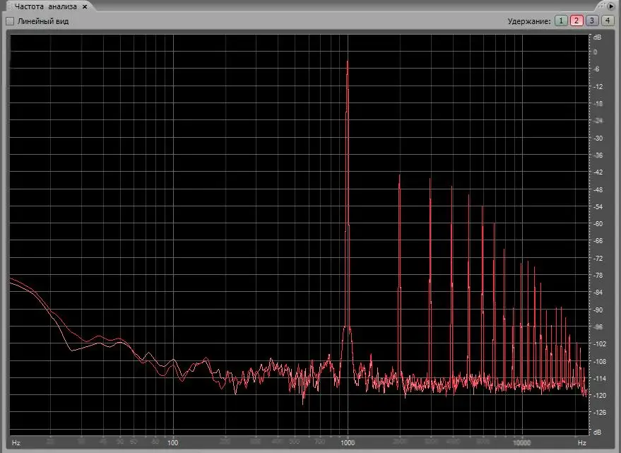Toggle hold button 4
The height and width of the screenshot is (453, 621).
tap(607, 20)
